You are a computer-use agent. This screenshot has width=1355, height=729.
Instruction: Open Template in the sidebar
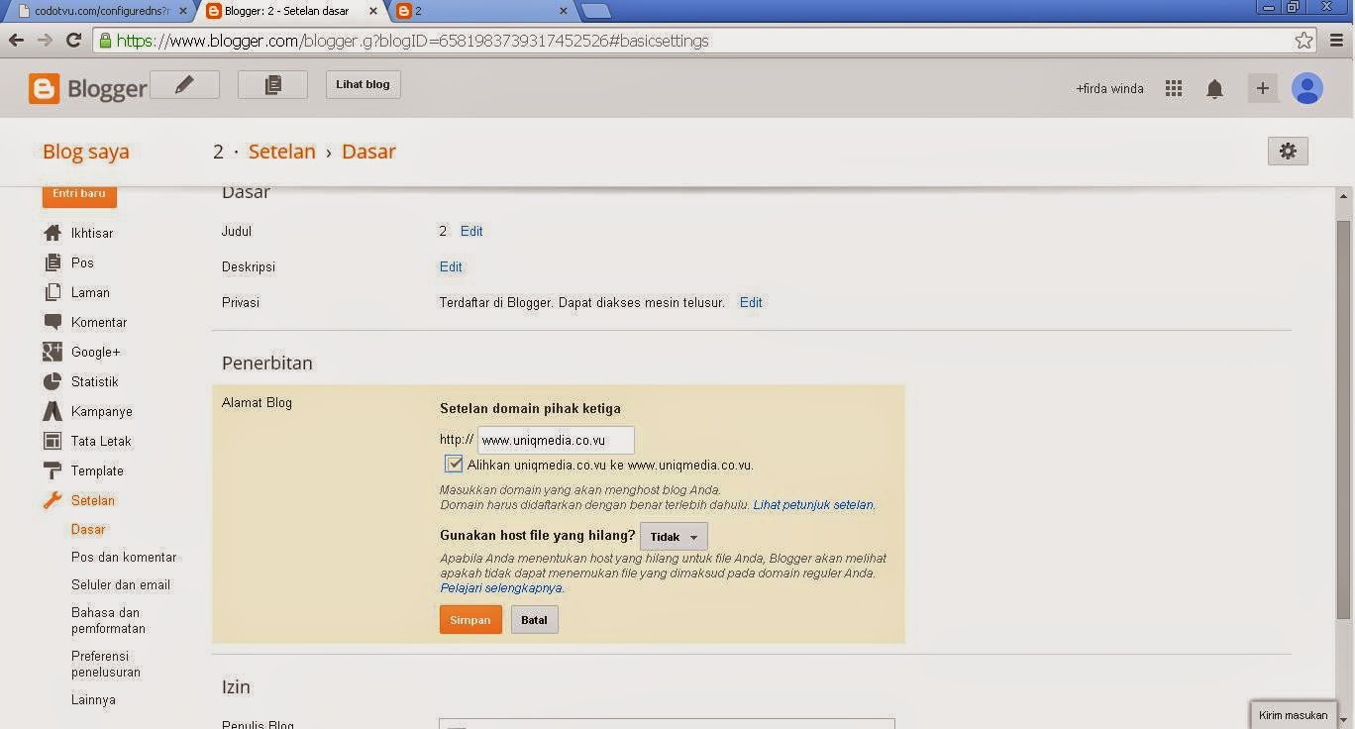point(97,470)
